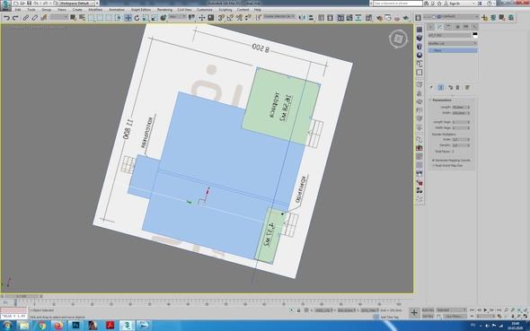Open the Rendering menu
Viewport: 530px width, 331px height.
pyautogui.click(x=164, y=10)
